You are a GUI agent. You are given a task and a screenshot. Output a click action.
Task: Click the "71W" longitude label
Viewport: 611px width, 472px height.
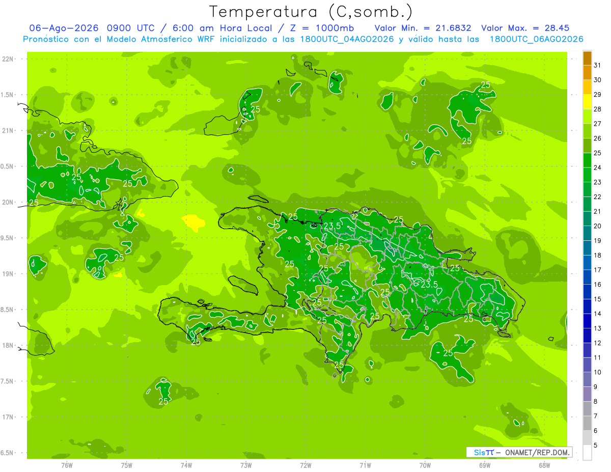pyautogui.click(x=365, y=465)
